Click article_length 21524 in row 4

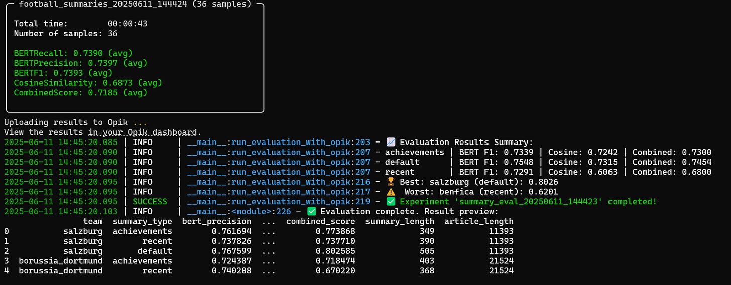click(x=502, y=270)
